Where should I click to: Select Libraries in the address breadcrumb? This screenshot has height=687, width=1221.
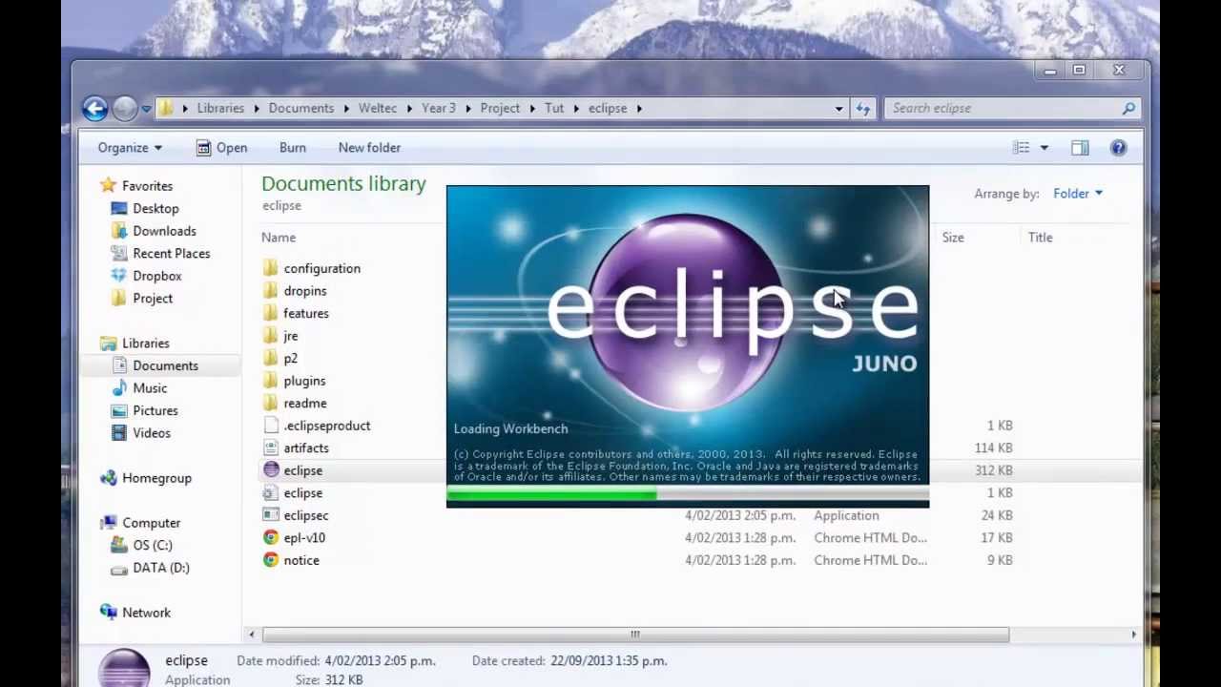(x=220, y=108)
